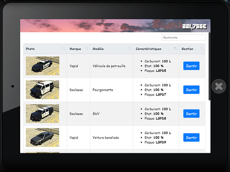
Task: Click the tablet camera dot on left bezel
Action: click(13, 86)
